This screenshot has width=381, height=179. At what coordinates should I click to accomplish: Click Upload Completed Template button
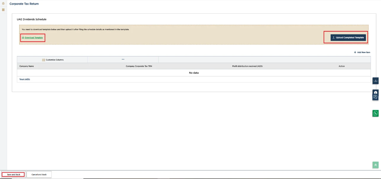(x=348, y=37)
